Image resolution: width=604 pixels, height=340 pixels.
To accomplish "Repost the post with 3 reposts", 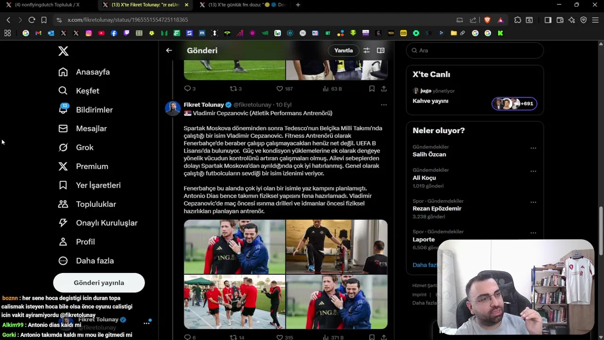I will tap(235, 89).
